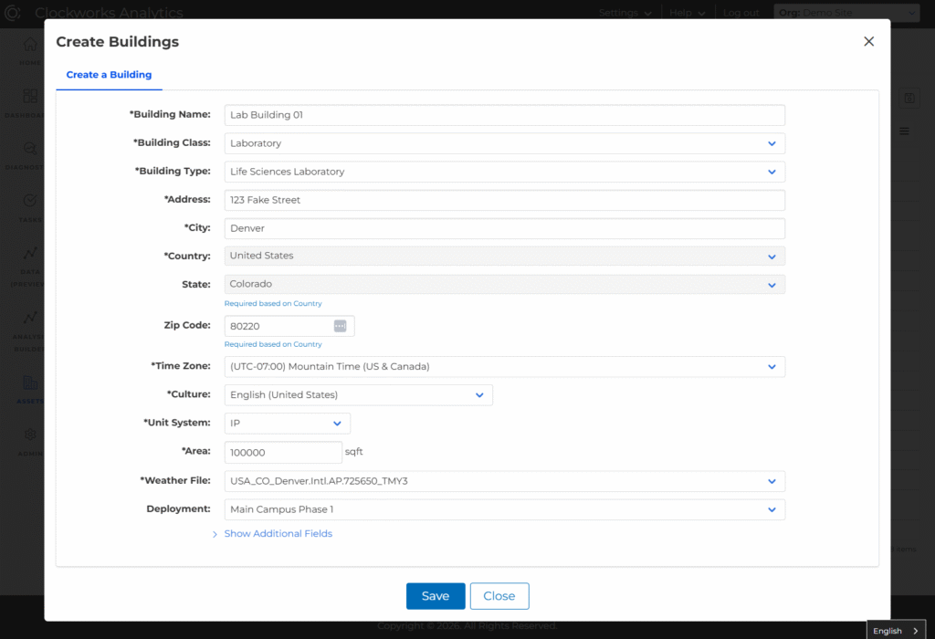Open the Tasks checkmark icon
This screenshot has height=639, width=935.
[x=30, y=201]
